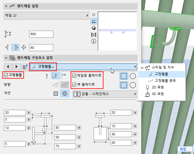Click the dimension field showing 75
This screenshot has height=154, width=194.
pos(65,146)
